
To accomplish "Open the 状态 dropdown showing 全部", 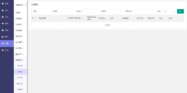I will (x=169, y=11).
